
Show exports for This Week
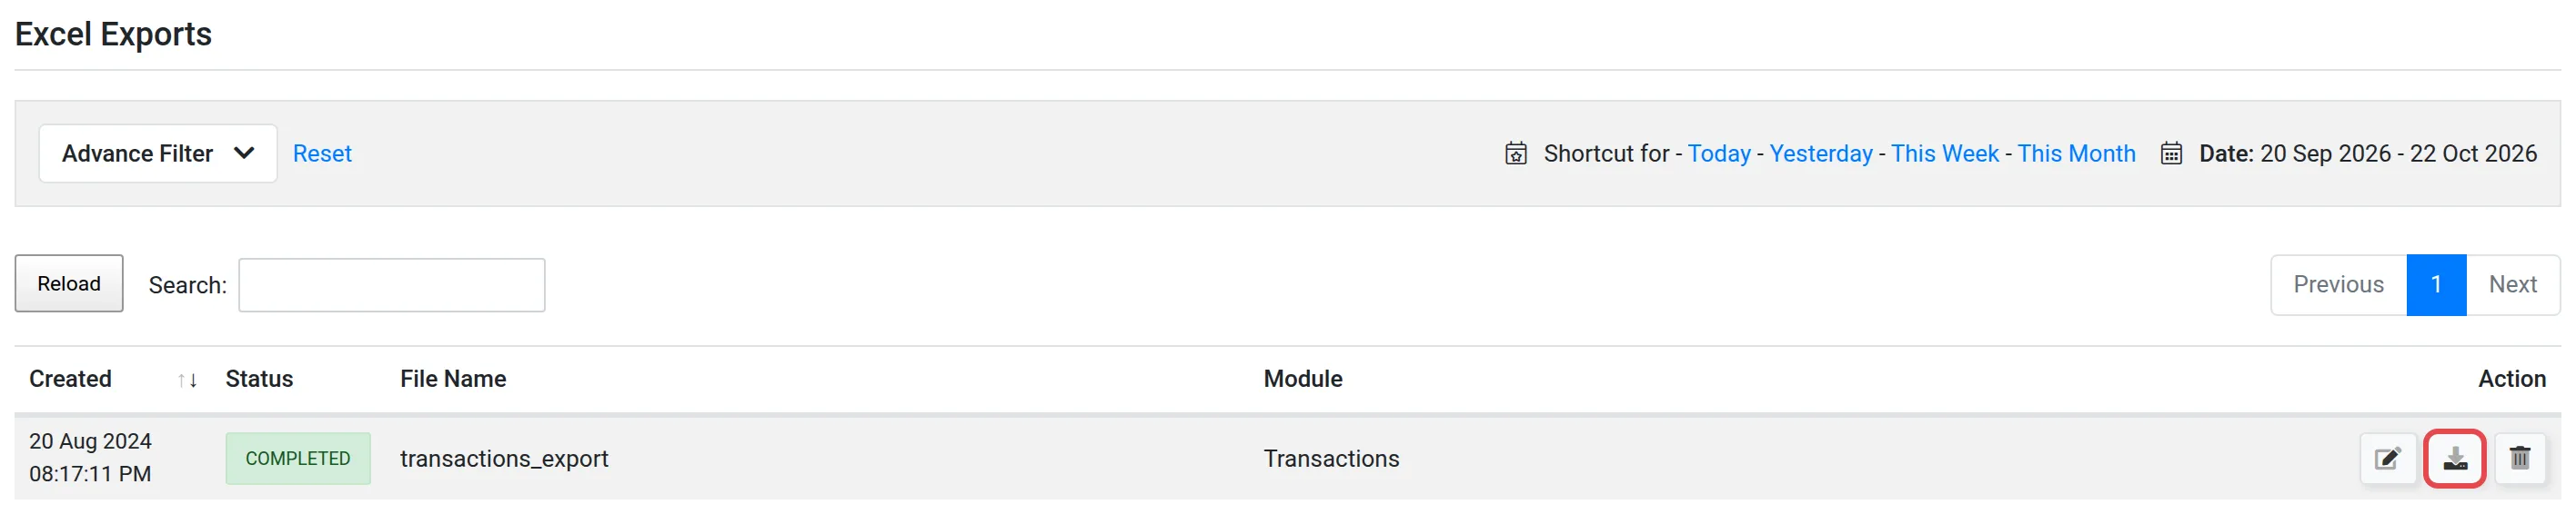click(1944, 153)
